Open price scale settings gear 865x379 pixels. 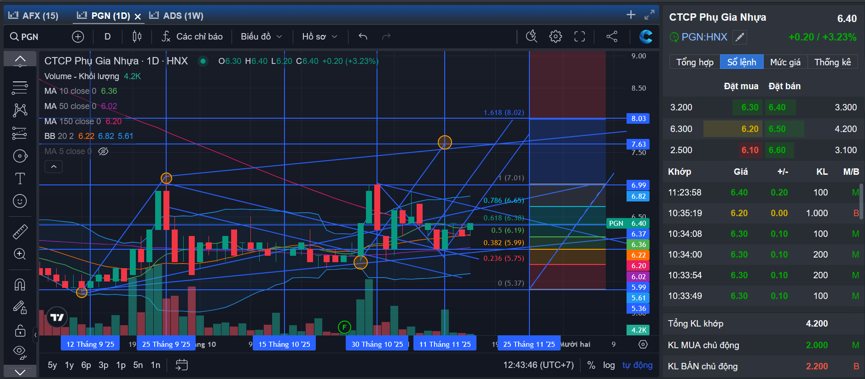(643, 344)
